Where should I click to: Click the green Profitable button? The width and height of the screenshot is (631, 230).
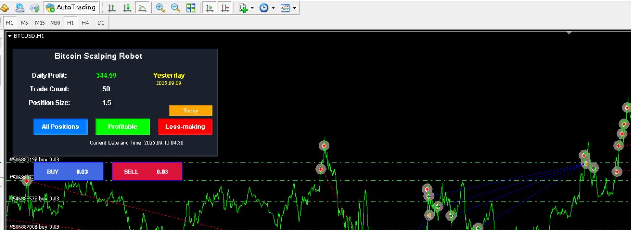[123, 127]
